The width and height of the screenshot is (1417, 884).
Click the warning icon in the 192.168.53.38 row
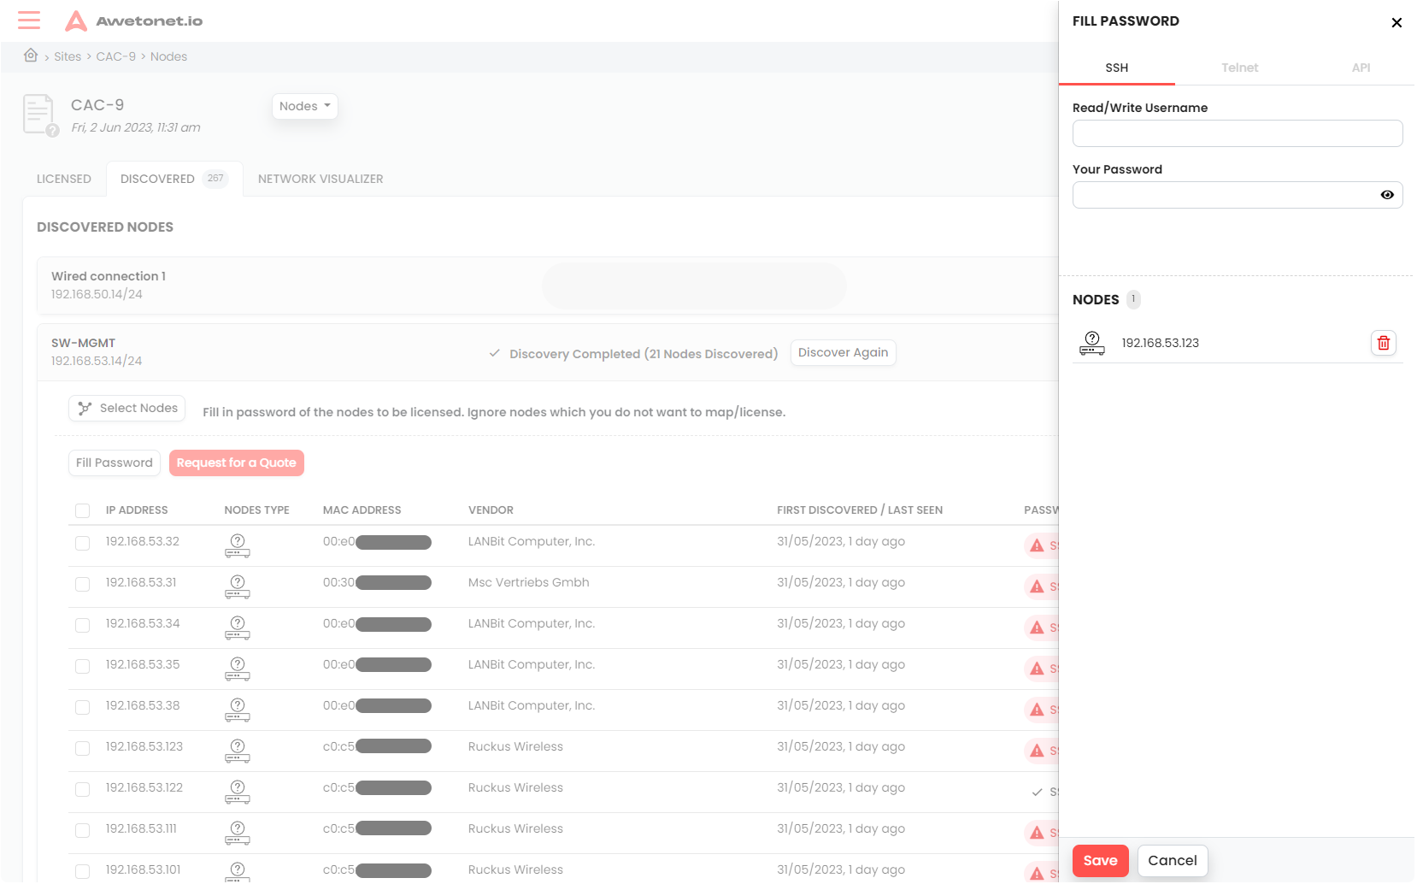[1037, 710]
